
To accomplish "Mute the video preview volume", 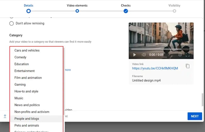I will pyautogui.click(x=143, y=55).
